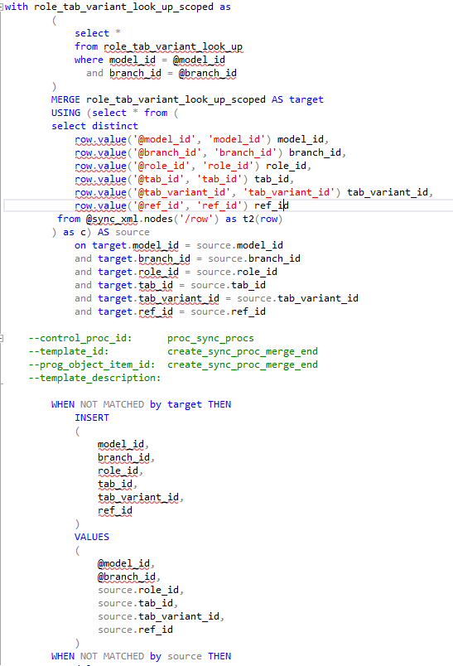The width and height of the screenshot is (453, 666).
Task: Click 'ref_id' in the INSERT column list
Action: tap(114, 510)
